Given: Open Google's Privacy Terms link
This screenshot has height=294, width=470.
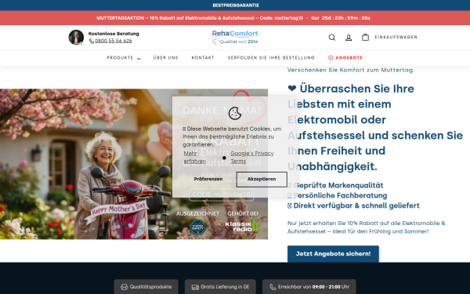Looking at the screenshot, I should click(252, 158).
